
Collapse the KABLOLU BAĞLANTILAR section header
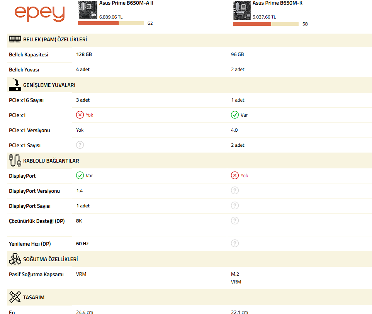(189, 161)
